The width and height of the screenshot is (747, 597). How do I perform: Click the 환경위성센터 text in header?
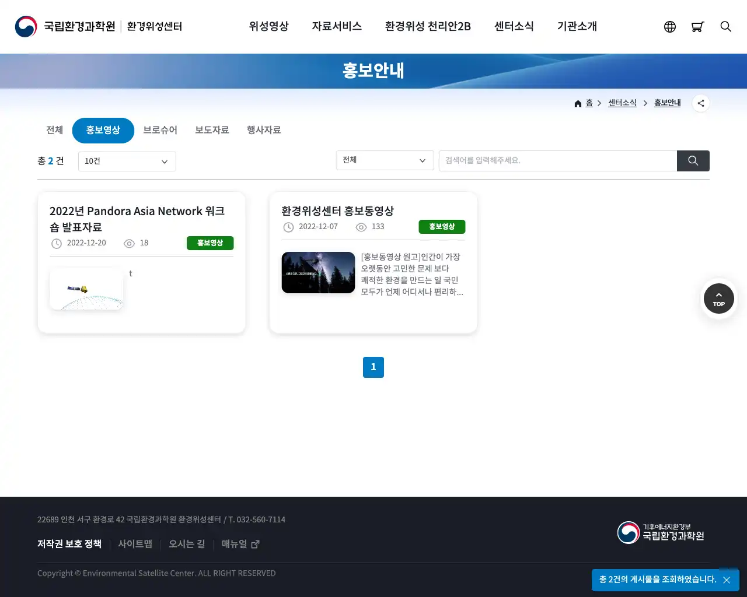155,27
